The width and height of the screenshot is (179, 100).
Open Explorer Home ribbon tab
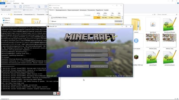click(8, 3)
